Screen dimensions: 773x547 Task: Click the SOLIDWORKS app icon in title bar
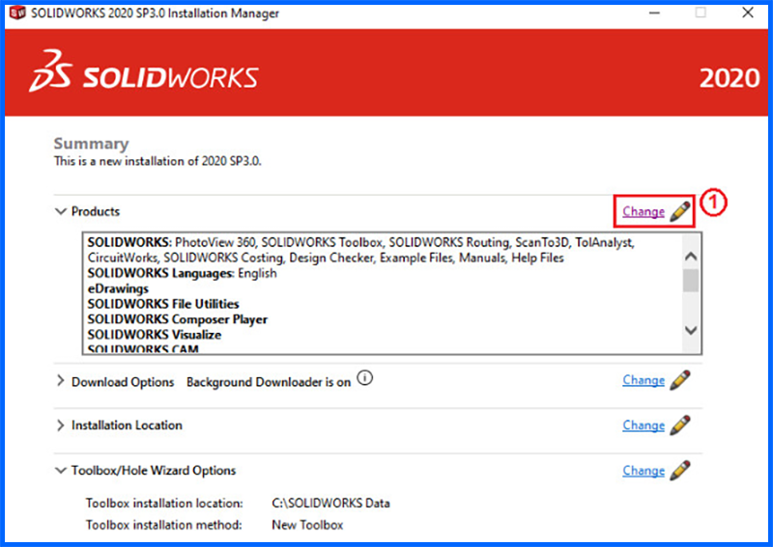tap(17, 13)
